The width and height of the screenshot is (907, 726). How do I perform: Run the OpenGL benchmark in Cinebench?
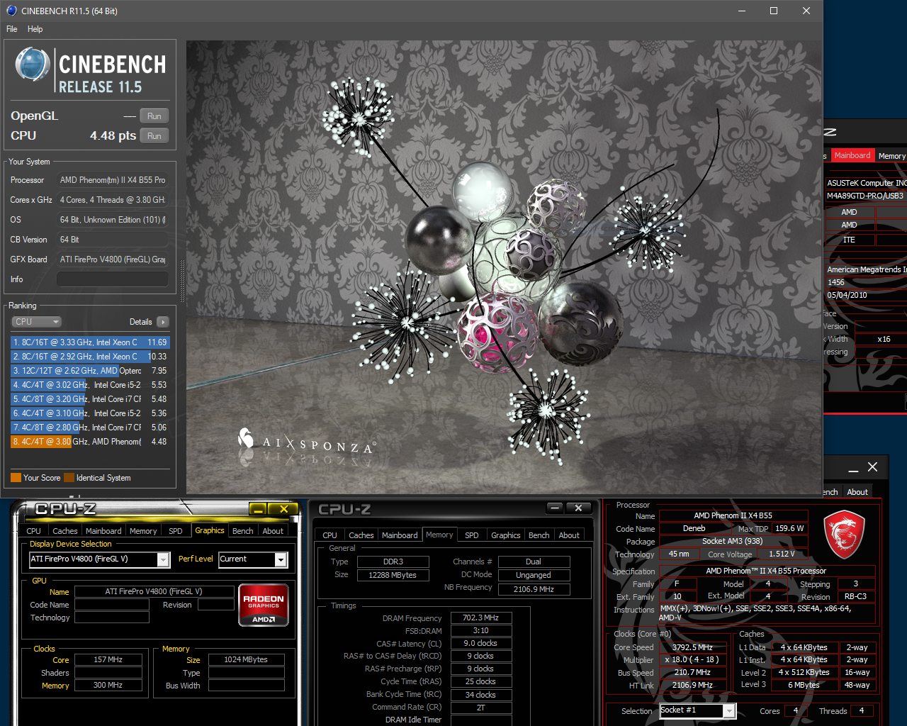[x=154, y=116]
